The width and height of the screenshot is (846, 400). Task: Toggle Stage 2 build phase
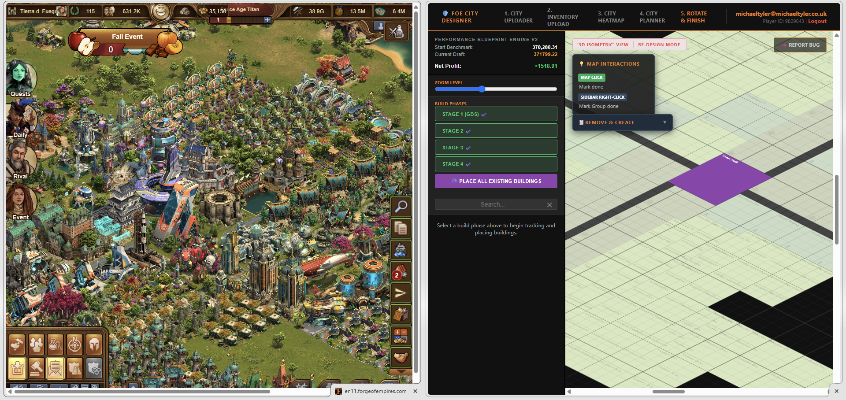click(496, 131)
